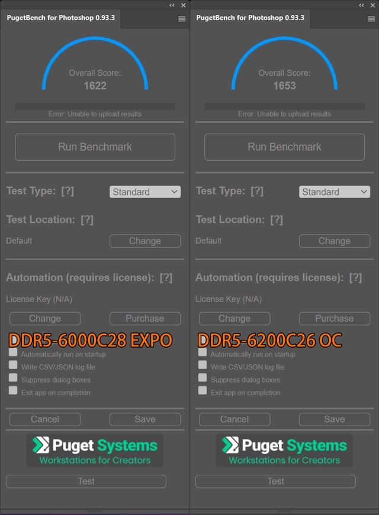Click the Test button in left panel

pyautogui.click(x=86, y=481)
